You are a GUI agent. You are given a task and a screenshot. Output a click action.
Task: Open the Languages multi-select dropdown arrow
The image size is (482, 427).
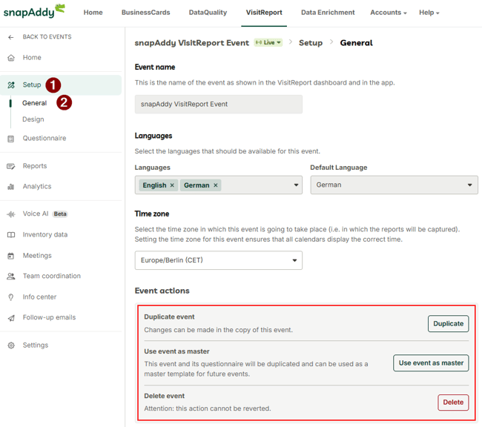pyautogui.click(x=296, y=185)
